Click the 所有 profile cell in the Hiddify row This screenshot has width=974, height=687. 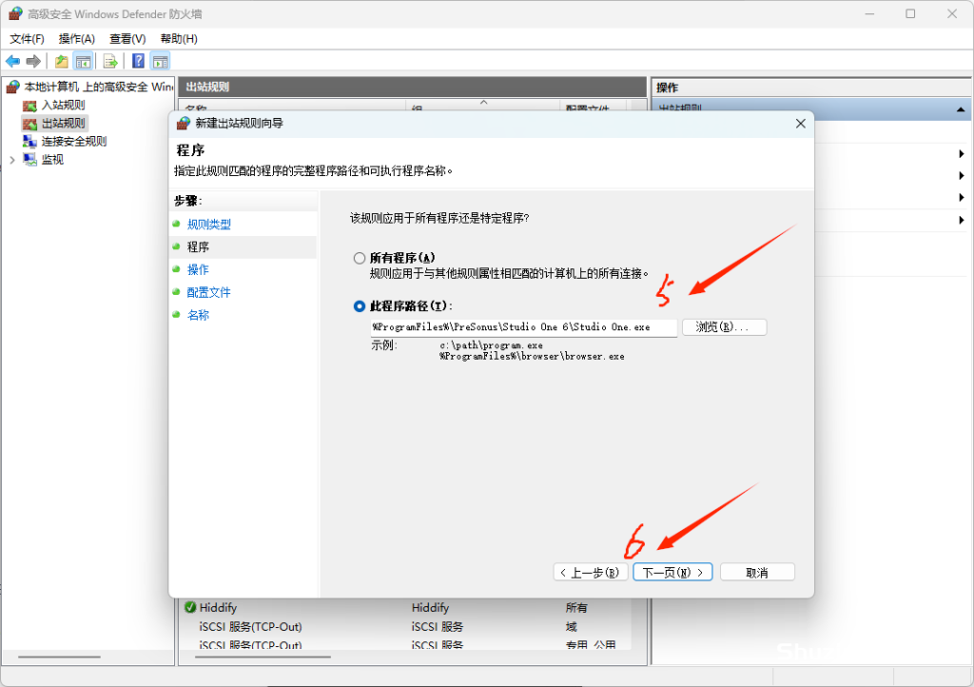point(576,607)
